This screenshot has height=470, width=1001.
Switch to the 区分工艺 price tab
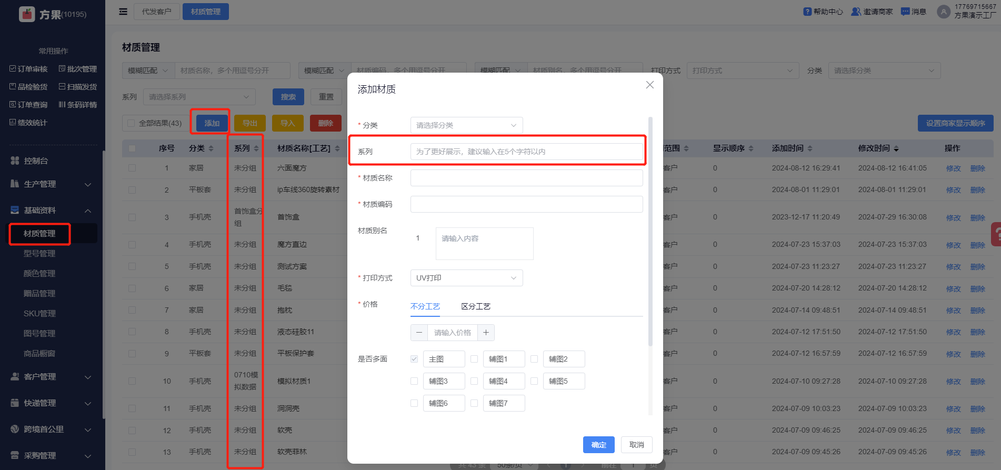(475, 306)
